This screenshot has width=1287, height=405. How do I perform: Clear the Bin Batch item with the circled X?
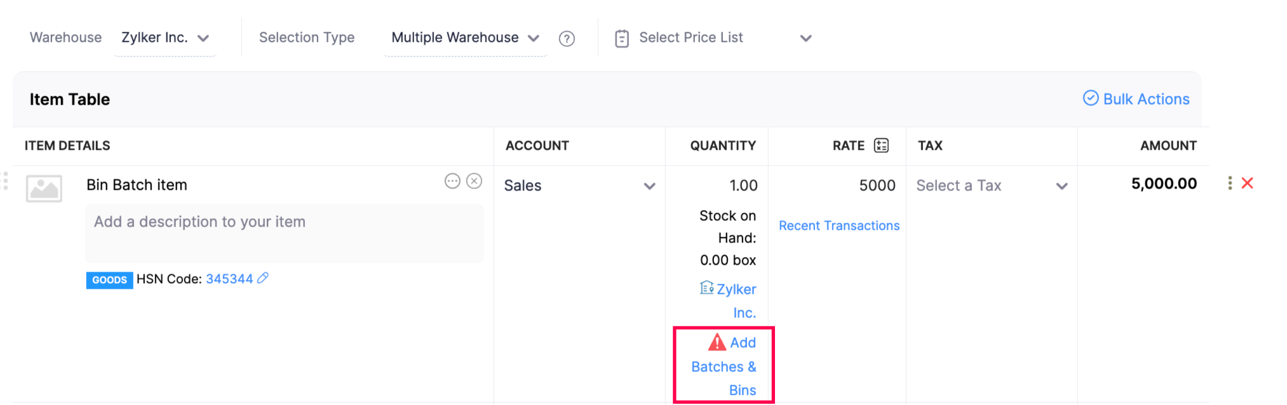coord(474,182)
